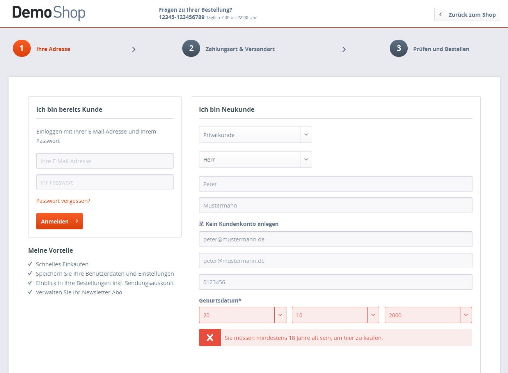Focus the first name field containing Peter
Viewport: 508px width, 373px height.
click(x=336, y=184)
